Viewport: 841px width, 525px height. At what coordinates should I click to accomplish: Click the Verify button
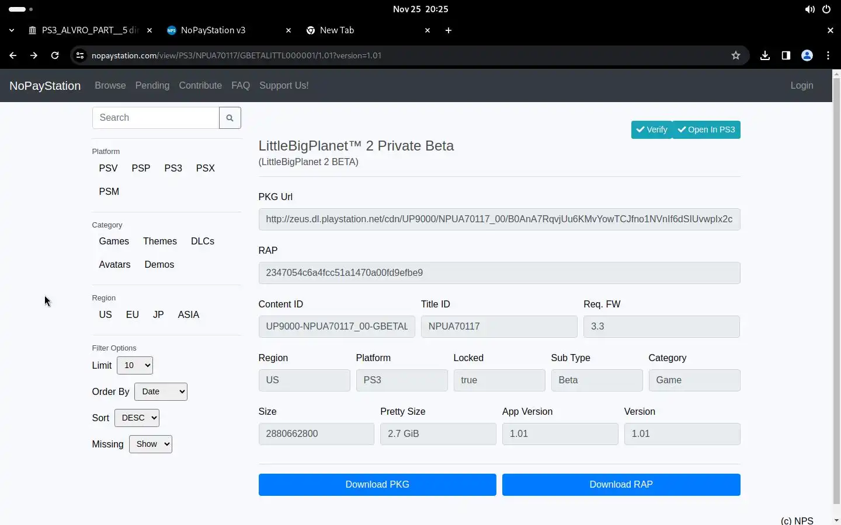click(652, 129)
